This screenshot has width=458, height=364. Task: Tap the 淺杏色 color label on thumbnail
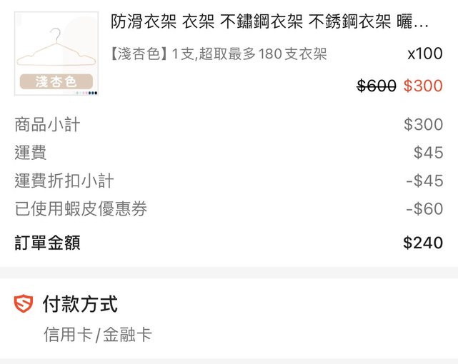[56, 81]
